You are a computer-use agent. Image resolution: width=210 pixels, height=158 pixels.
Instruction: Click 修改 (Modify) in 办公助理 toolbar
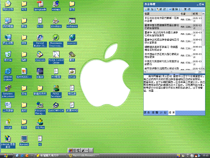point(161,9)
